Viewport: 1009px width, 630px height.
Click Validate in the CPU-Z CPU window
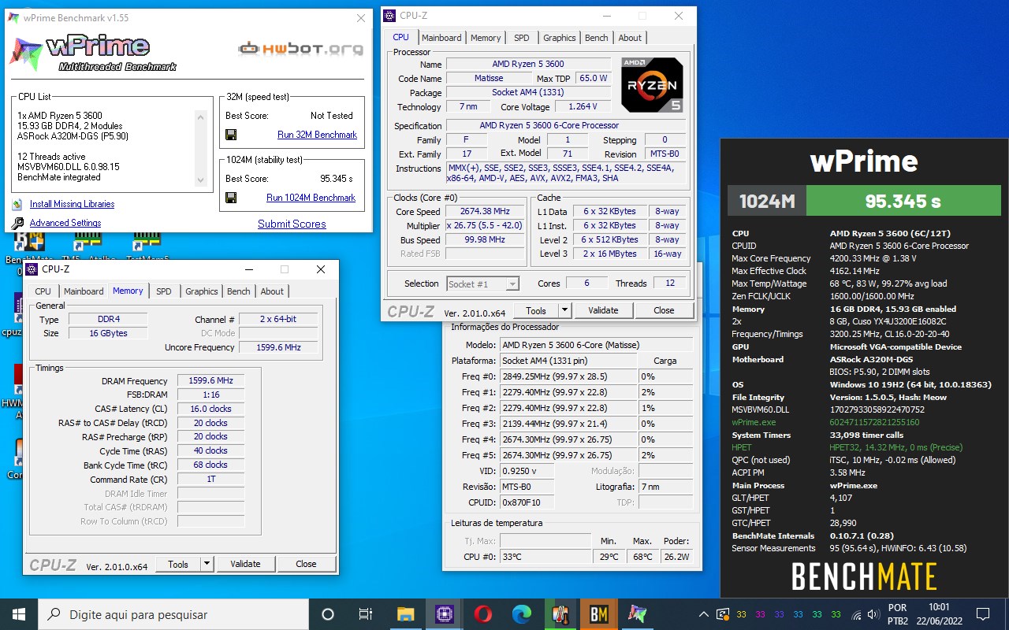(603, 310)
